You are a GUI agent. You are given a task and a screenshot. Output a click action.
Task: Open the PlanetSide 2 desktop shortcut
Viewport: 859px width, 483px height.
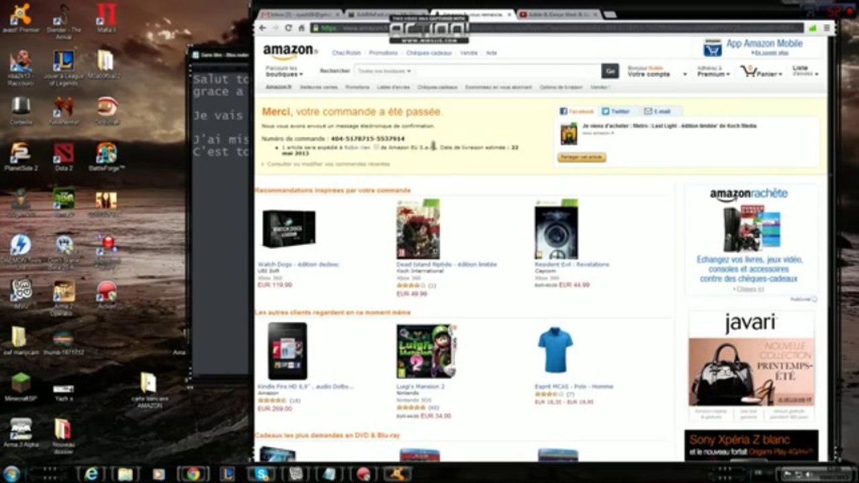pyautogui.click(x=20, y=158)
